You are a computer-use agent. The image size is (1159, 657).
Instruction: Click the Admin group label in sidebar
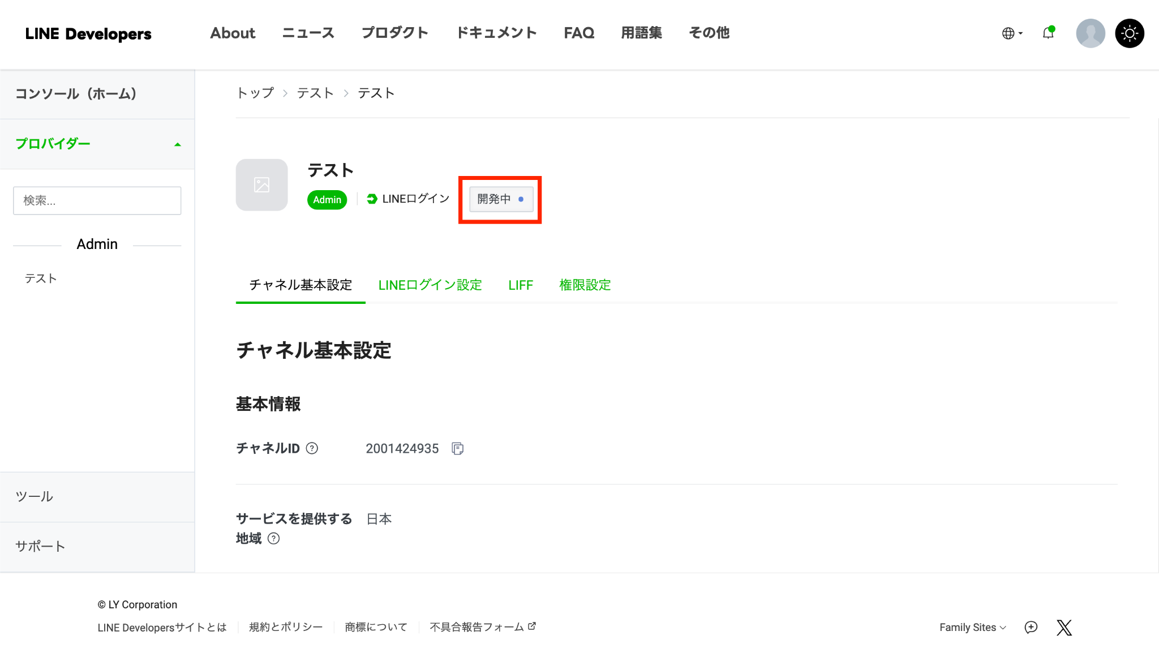tap(97, 244)
